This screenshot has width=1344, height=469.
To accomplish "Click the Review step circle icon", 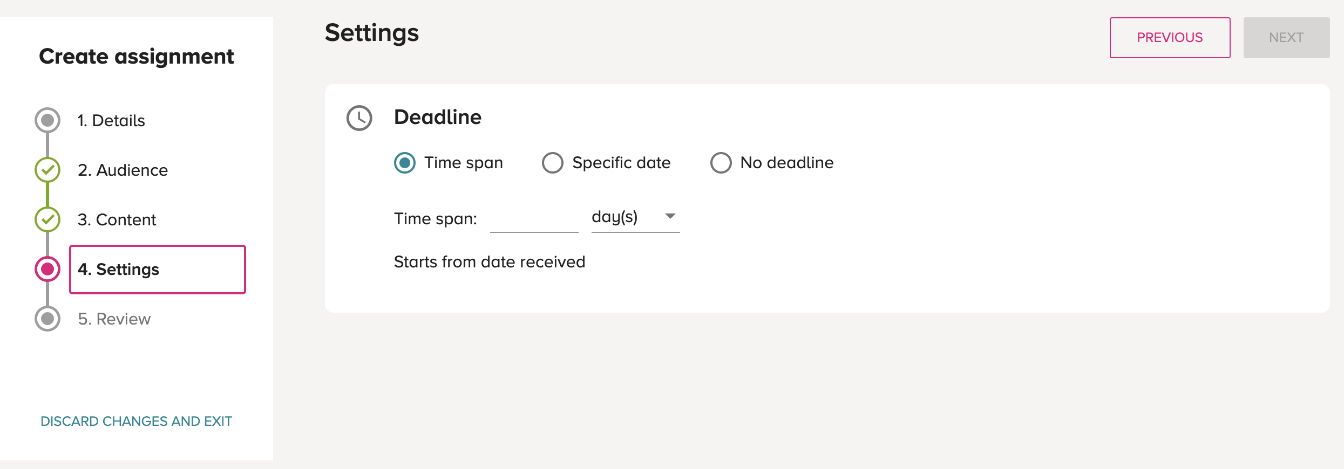I will coord(47,319).
